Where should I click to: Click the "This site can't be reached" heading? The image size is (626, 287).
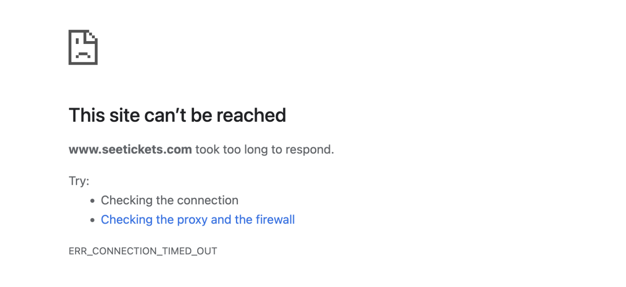coord(177,115)
